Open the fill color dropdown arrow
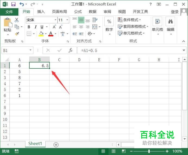The height and width of the screenshot is (155, 188). tap(46, 34)
